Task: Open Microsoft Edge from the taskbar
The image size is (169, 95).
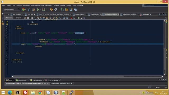Action: [x=10, y=93]
